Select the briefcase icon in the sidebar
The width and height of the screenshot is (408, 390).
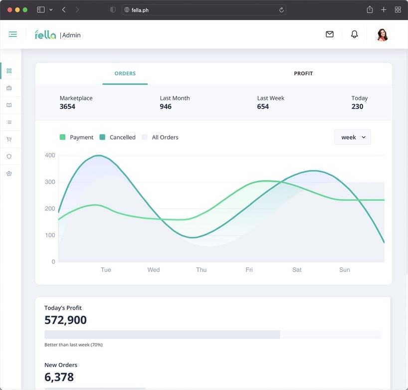tap(8, 88)
